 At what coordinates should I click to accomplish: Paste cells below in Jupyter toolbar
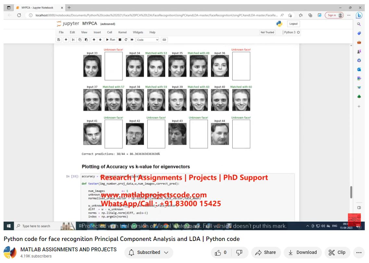pos(86,40)
